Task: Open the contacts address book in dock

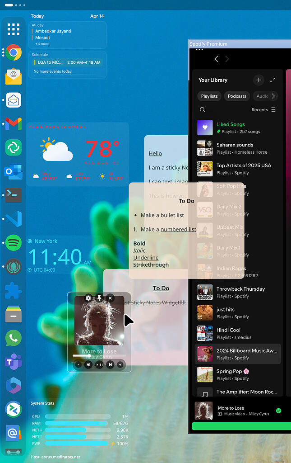Action: [x=14, y=433]
